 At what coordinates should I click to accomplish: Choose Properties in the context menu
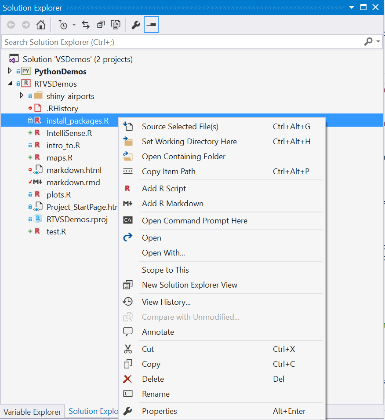pyautogui.click(x=222, y=412)
